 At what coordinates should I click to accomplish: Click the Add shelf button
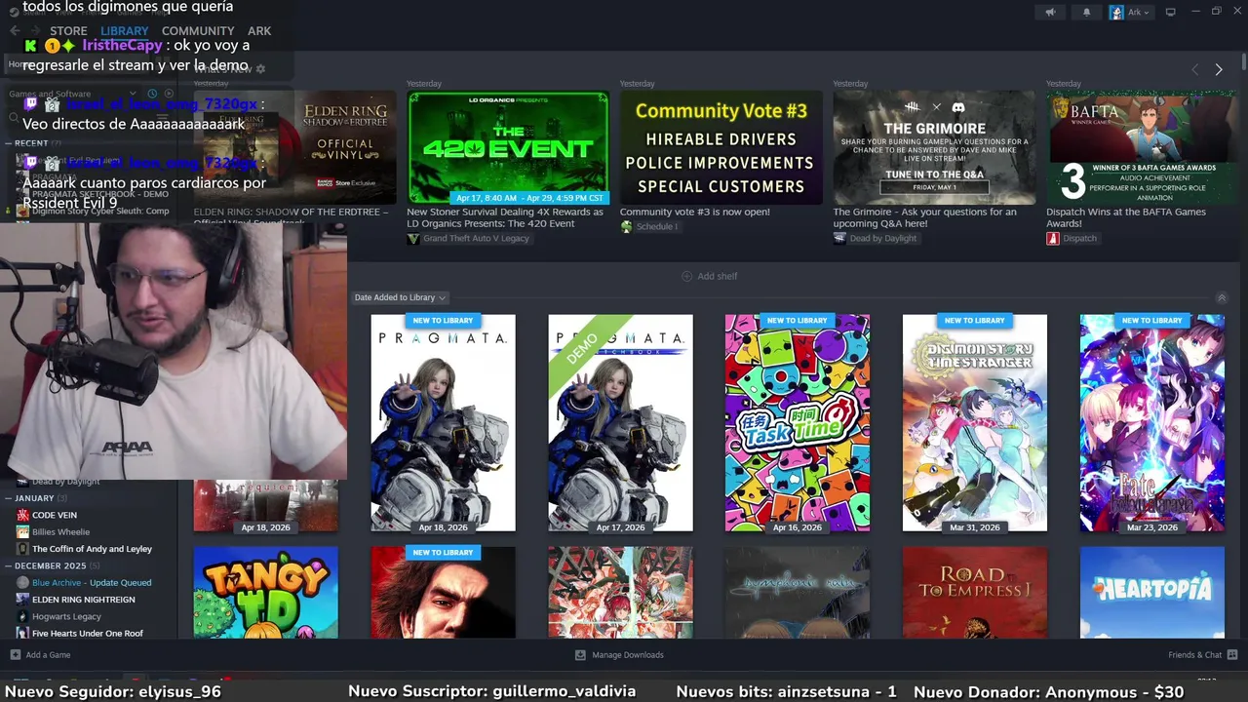click(x=709, y=276)
